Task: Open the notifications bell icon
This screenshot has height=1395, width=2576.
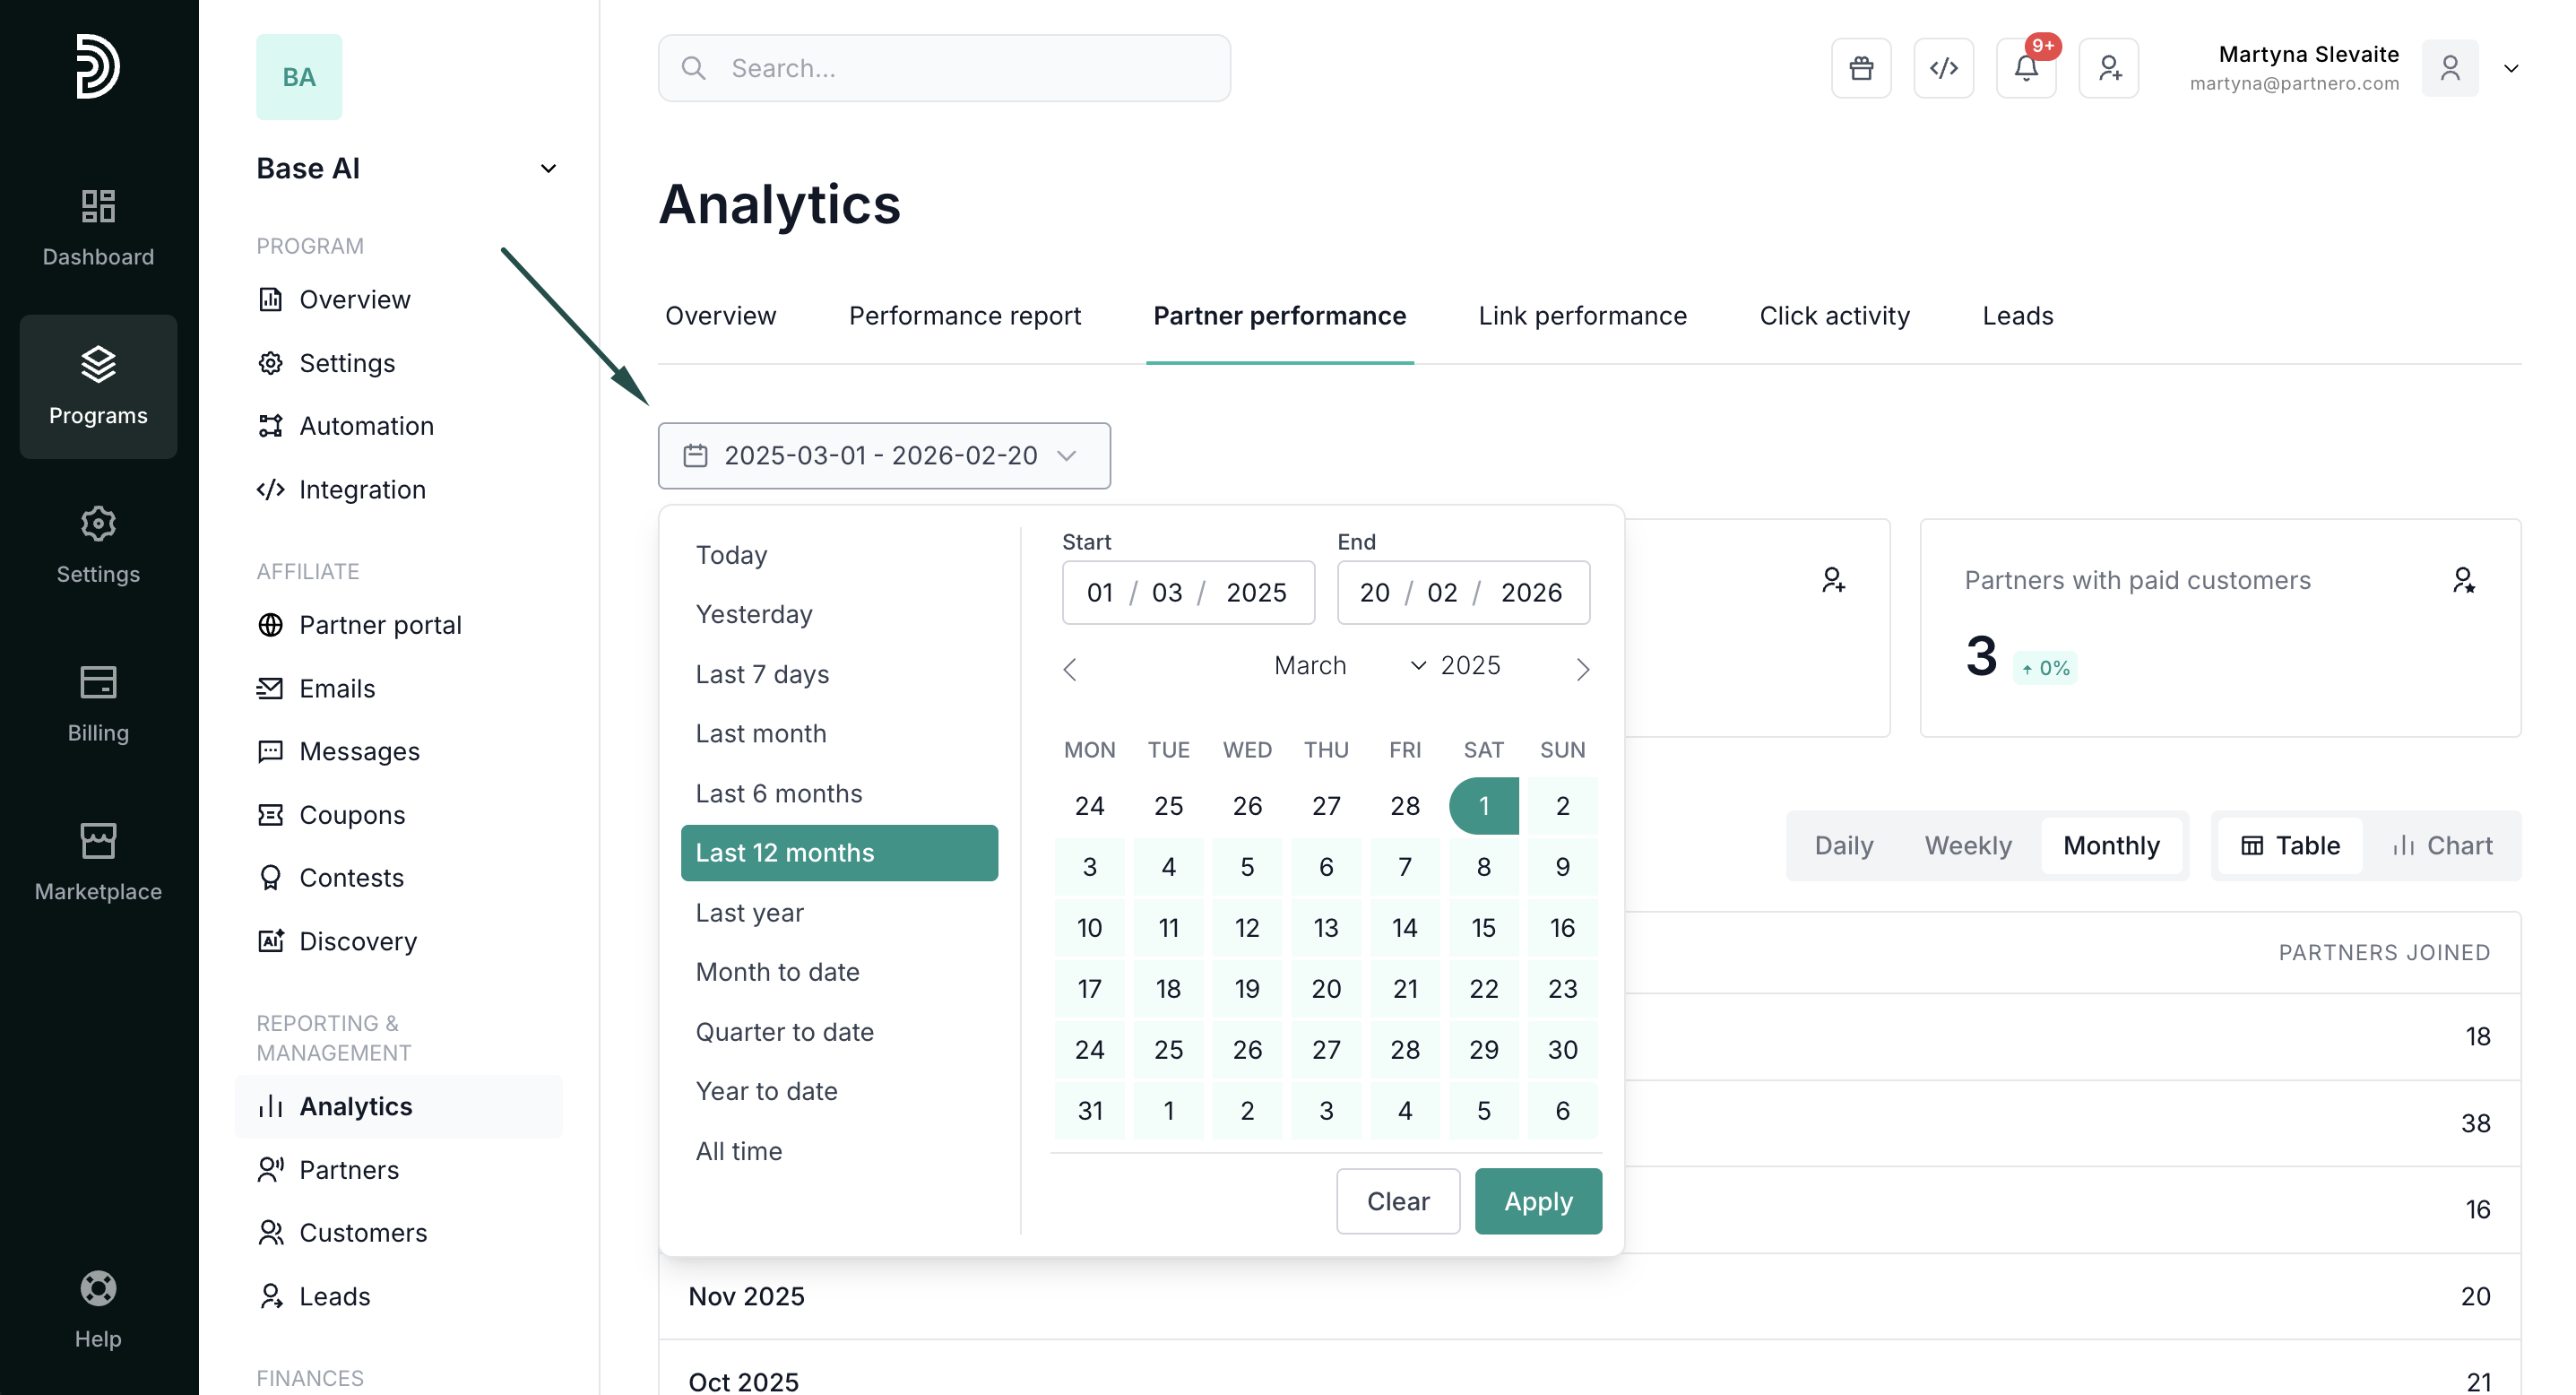Action: point(2025,68)
